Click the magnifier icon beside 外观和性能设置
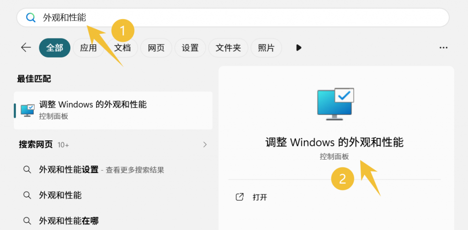 tap(27, 170)
